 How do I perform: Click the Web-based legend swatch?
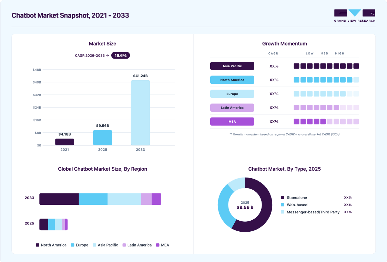click(x=282, y=205)
